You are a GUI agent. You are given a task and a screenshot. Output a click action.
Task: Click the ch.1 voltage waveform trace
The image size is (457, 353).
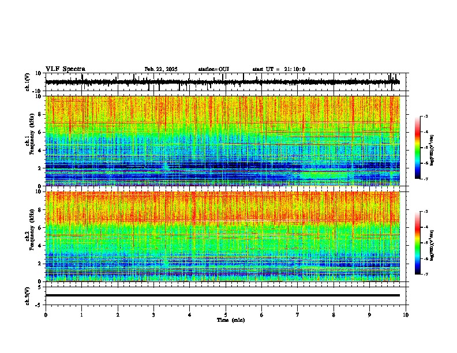pos(222,82)
